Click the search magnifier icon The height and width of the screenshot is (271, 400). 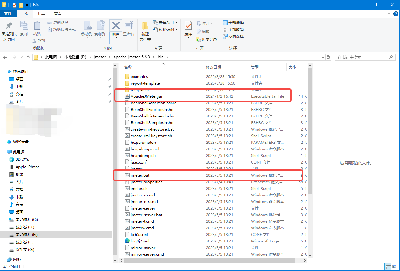coord(391,57)
